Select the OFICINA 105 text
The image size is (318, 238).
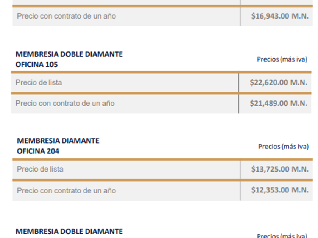[x=37, y=65]
